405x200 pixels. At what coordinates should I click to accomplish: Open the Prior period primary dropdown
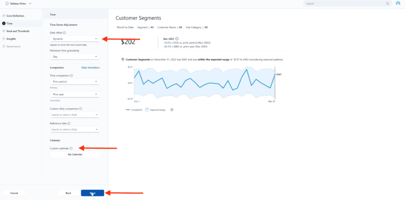pos(75,81)
